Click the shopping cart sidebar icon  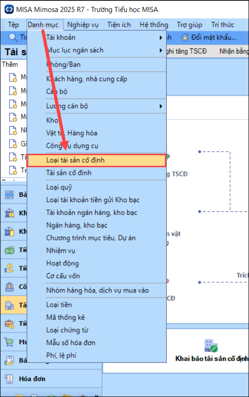coord(9,342)
